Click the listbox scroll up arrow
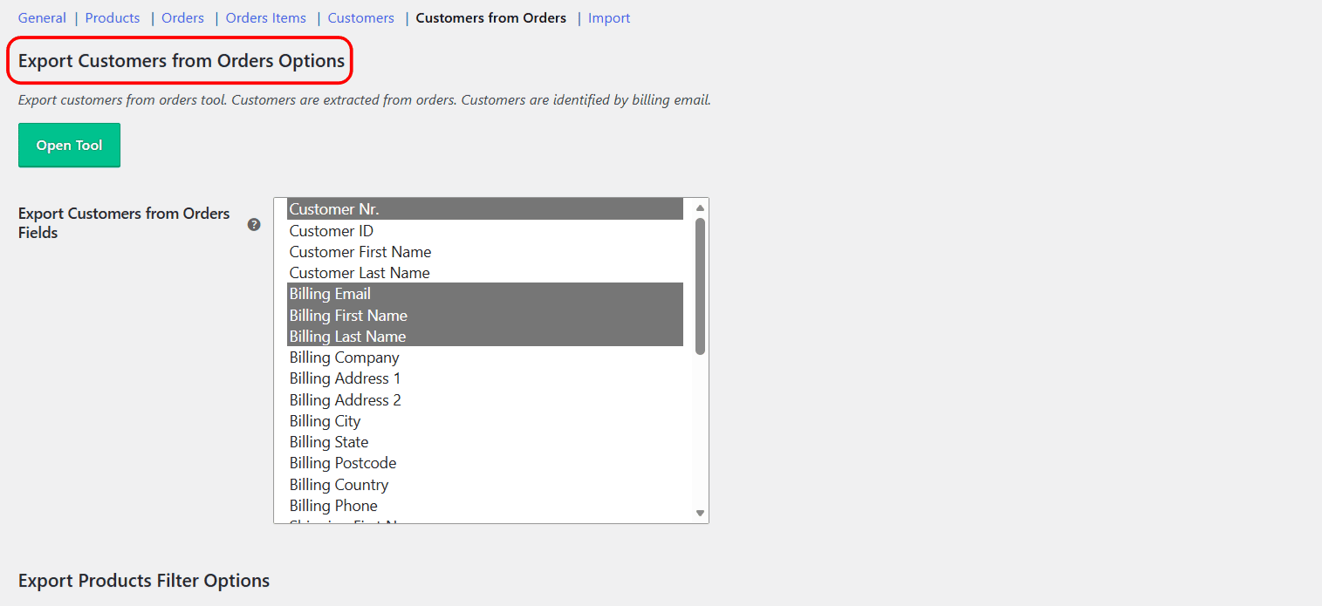The image size is (1322, 606). coord(700,208)
